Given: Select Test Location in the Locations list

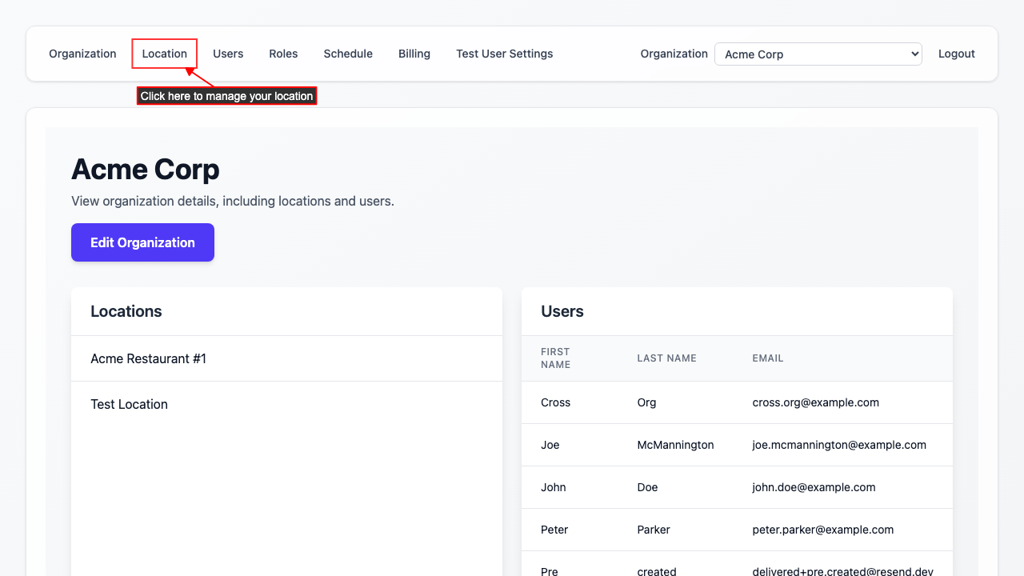Looking at the screenshot, I should coord(129,404).
